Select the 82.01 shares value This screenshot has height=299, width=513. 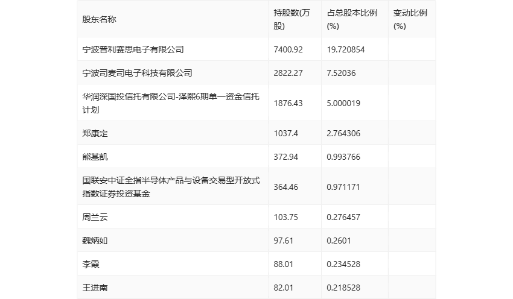tap(283, 287)
